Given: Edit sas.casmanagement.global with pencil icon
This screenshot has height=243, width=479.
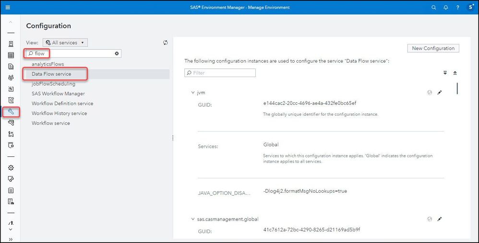Looking at the screenshot, I should click(440, 219).
